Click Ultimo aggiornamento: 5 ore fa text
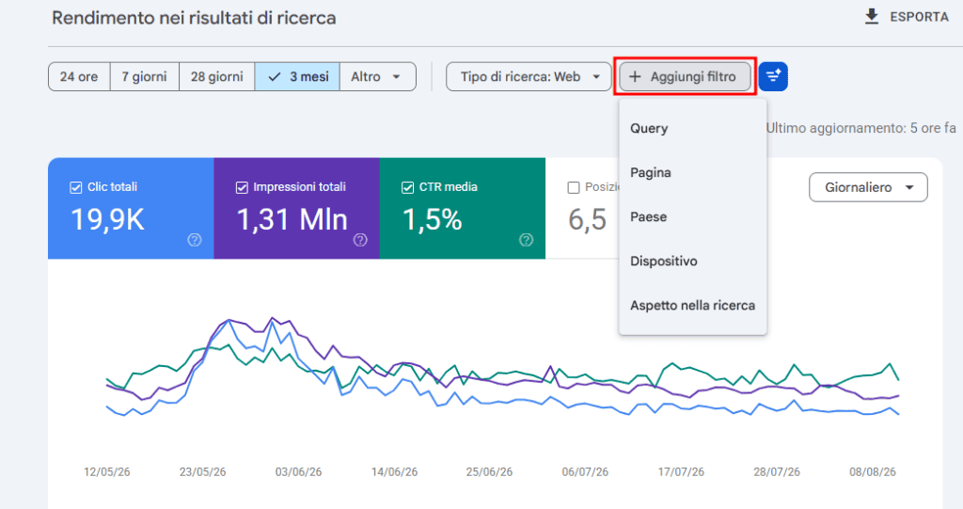 (861, 129)
